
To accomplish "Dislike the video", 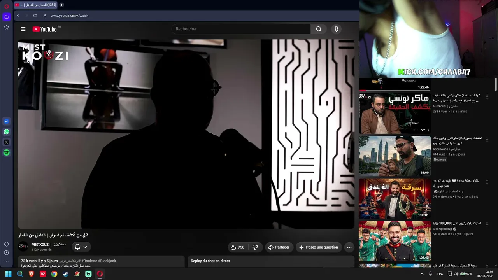I will click(x=255, y=247).
